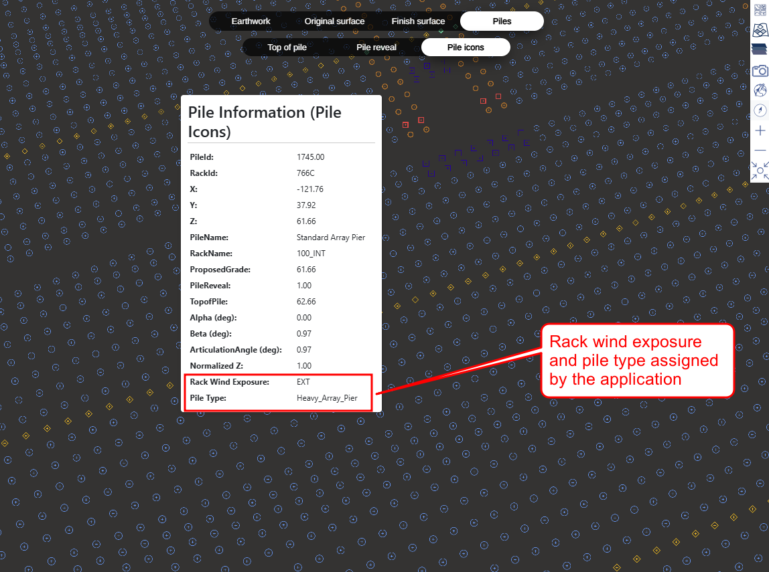Select the Pile reveal option
This screenshot has height=572, width=769.
click(376, 47)
